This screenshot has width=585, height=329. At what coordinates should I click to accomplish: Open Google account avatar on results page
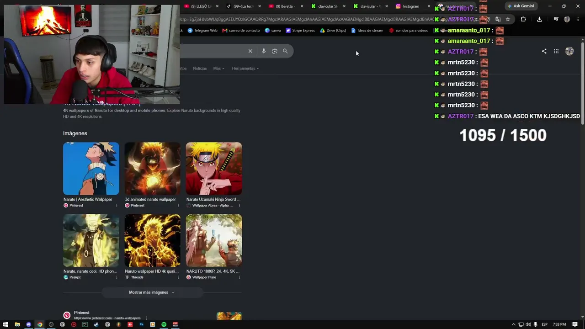click(569, 51)
